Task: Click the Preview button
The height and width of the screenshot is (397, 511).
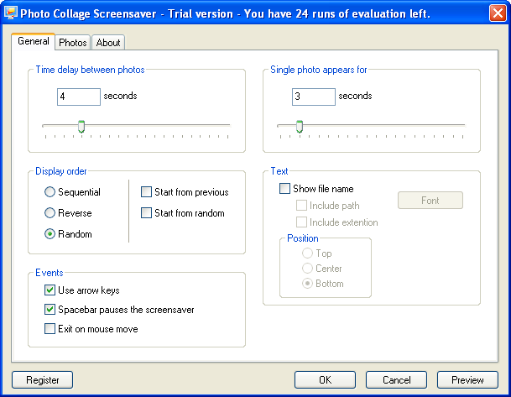Action: pyautogui.click(x=467, y=380)
